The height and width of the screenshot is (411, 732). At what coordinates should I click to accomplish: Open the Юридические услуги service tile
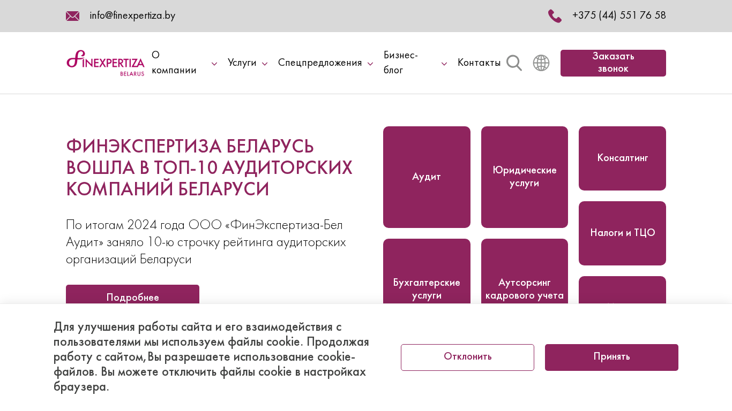pos(525,177)
